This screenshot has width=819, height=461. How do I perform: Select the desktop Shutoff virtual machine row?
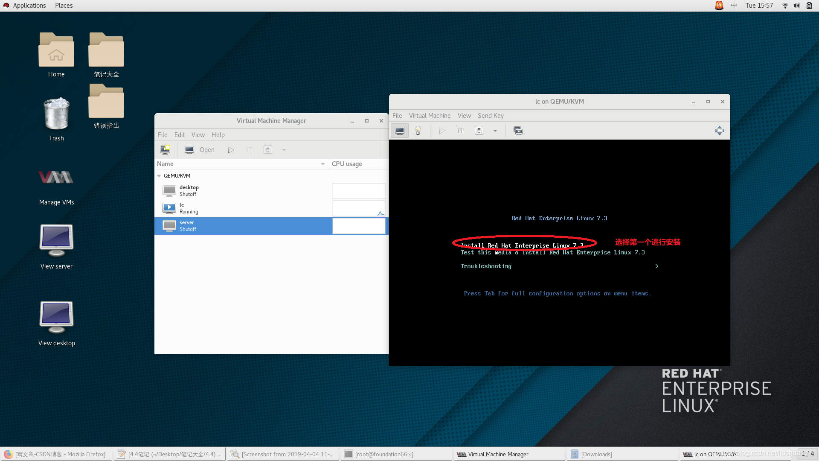pos(271,191)
